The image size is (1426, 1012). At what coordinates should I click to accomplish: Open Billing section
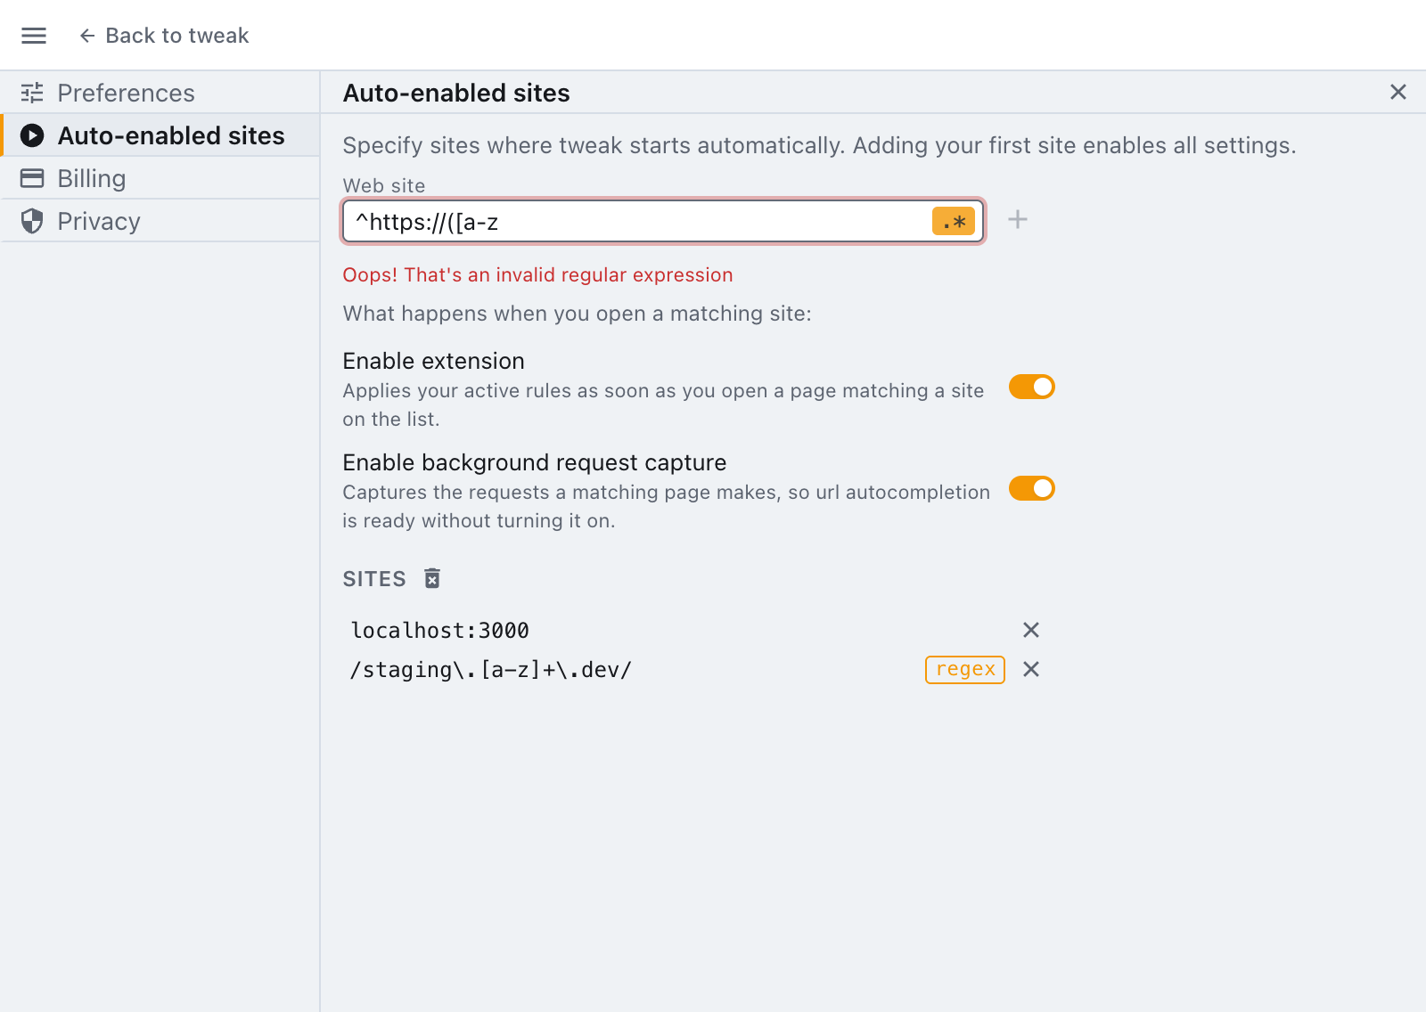pos(160,178)
